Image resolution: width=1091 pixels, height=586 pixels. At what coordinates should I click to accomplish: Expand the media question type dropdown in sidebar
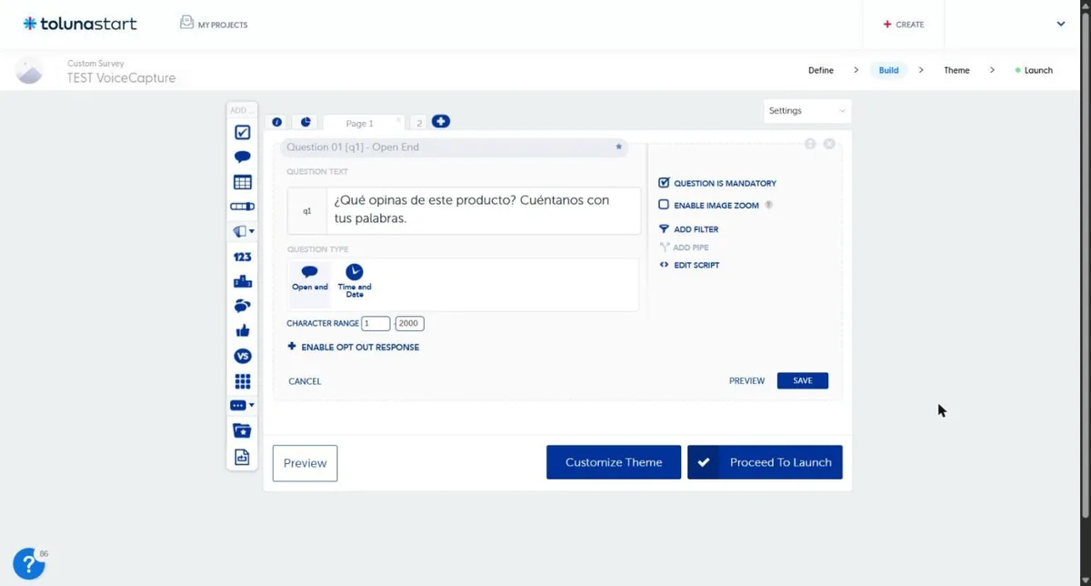point(243,232)
